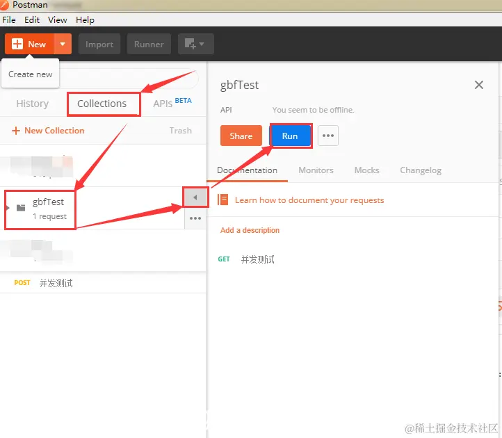Switch to the Monitors tab

[x=316, y=170]
